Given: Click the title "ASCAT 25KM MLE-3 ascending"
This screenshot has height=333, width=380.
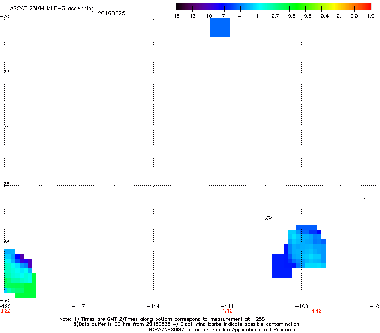Looking at the screenshot, I should 52,9.
